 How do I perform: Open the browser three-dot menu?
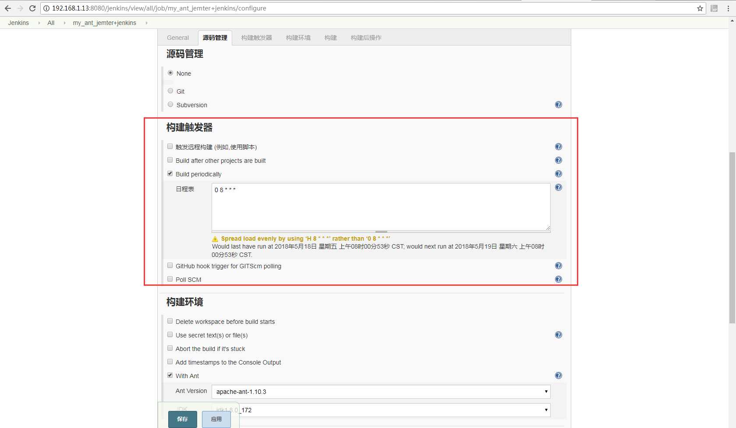point(729,8)
